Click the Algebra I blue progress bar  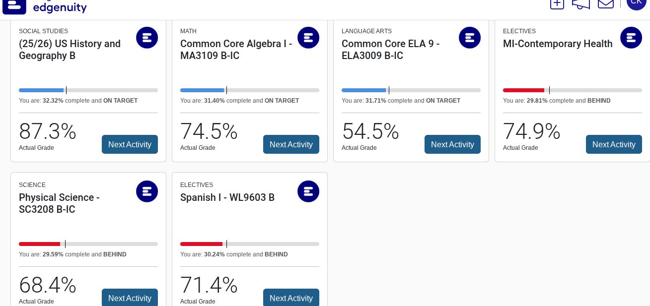coord(202,90)
